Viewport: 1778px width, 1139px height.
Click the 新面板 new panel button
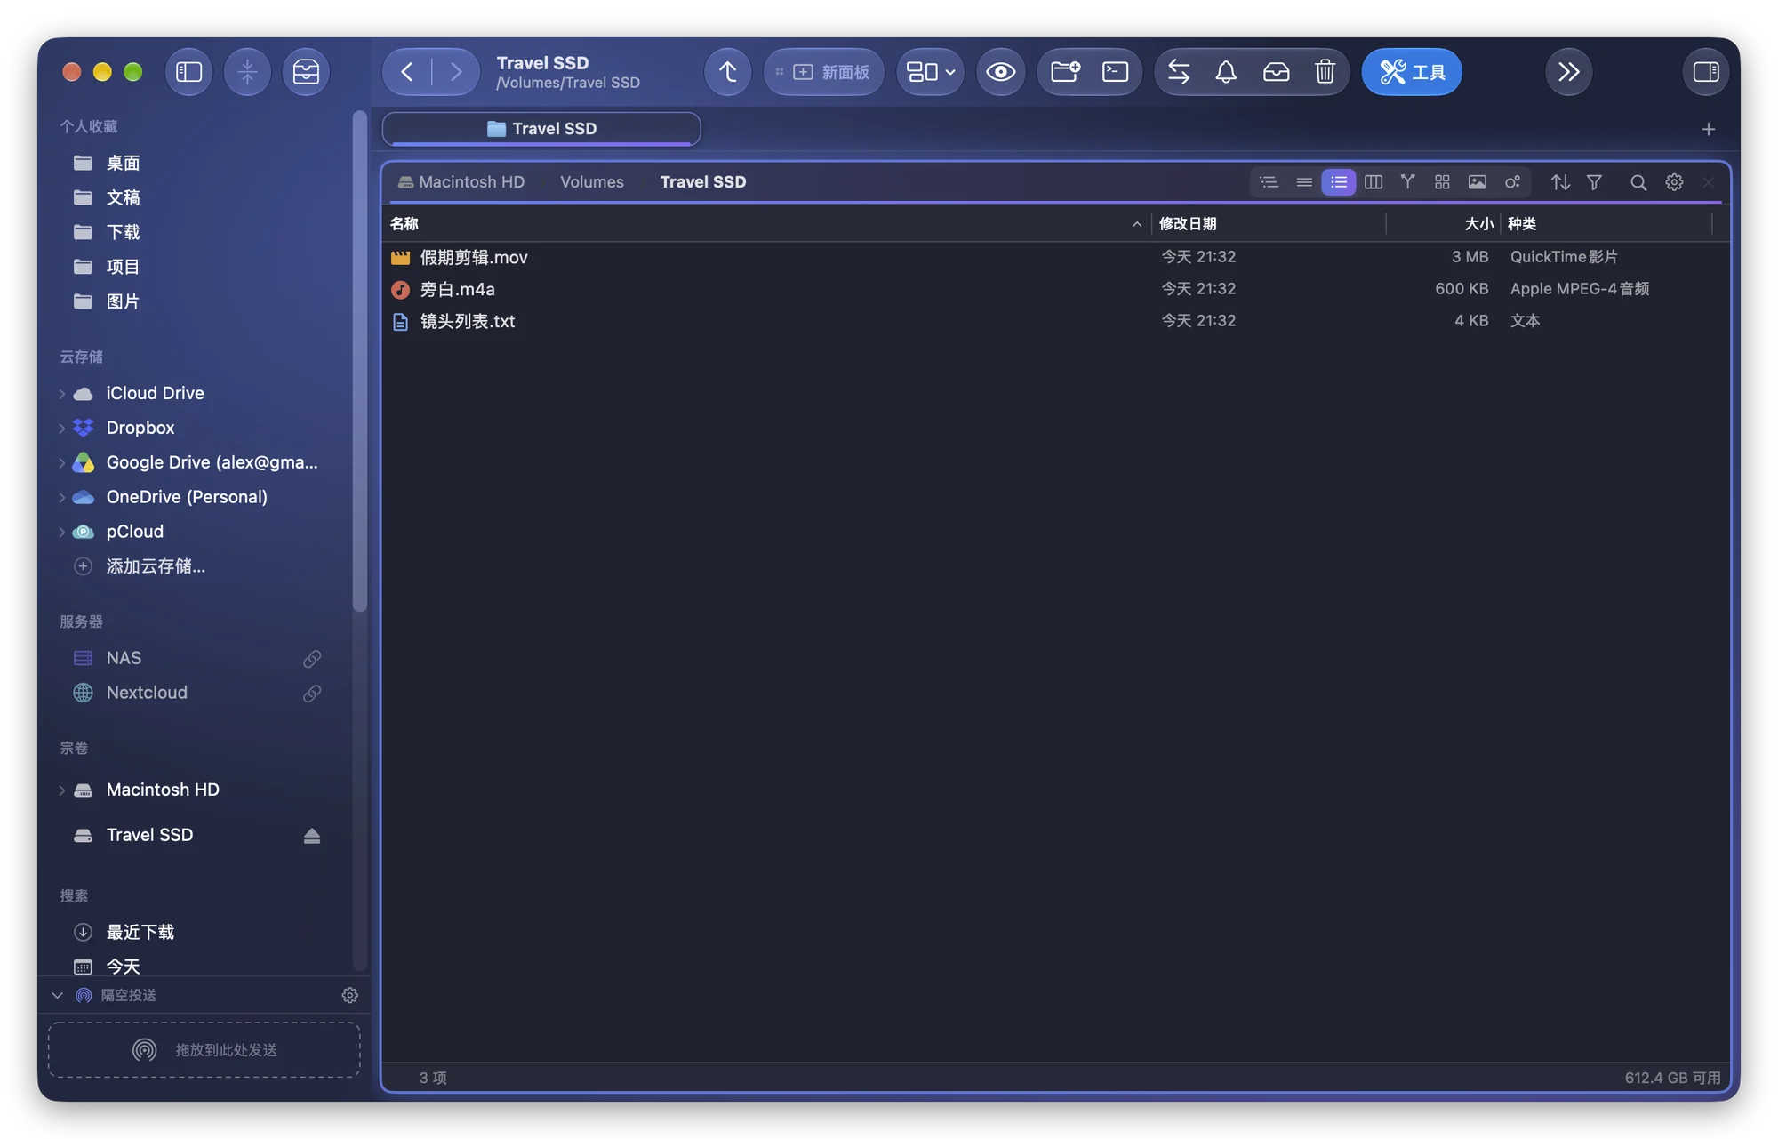(x=824, y=72)
